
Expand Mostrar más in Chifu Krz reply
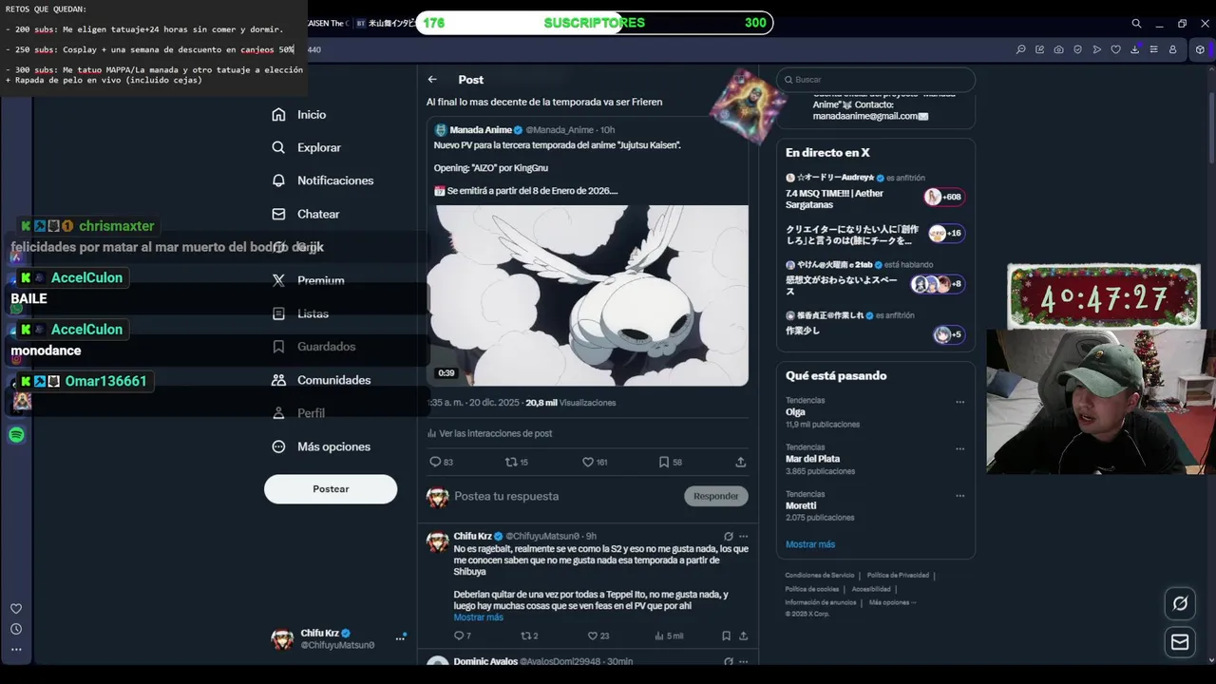point(478,617)
